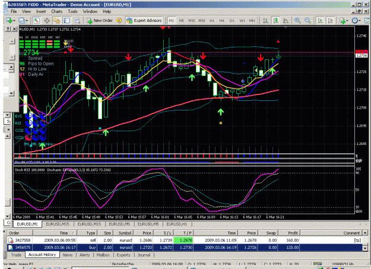Open the Periods clock icon
371x269 pixels.
[354, 21]
